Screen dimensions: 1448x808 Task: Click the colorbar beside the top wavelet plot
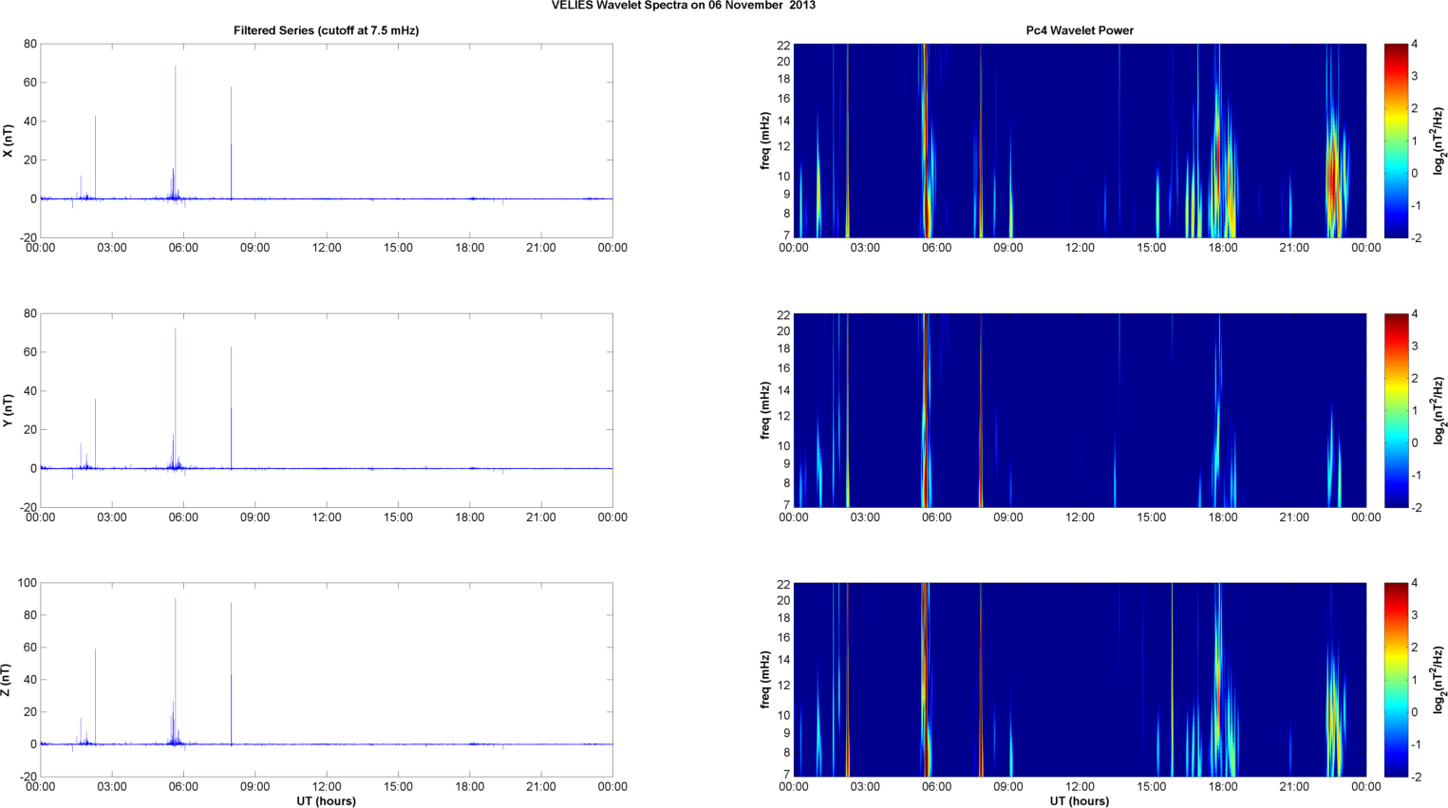click(x=1395, y=141)
